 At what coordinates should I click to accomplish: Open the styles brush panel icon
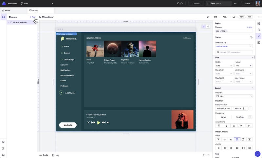[259, 36]
